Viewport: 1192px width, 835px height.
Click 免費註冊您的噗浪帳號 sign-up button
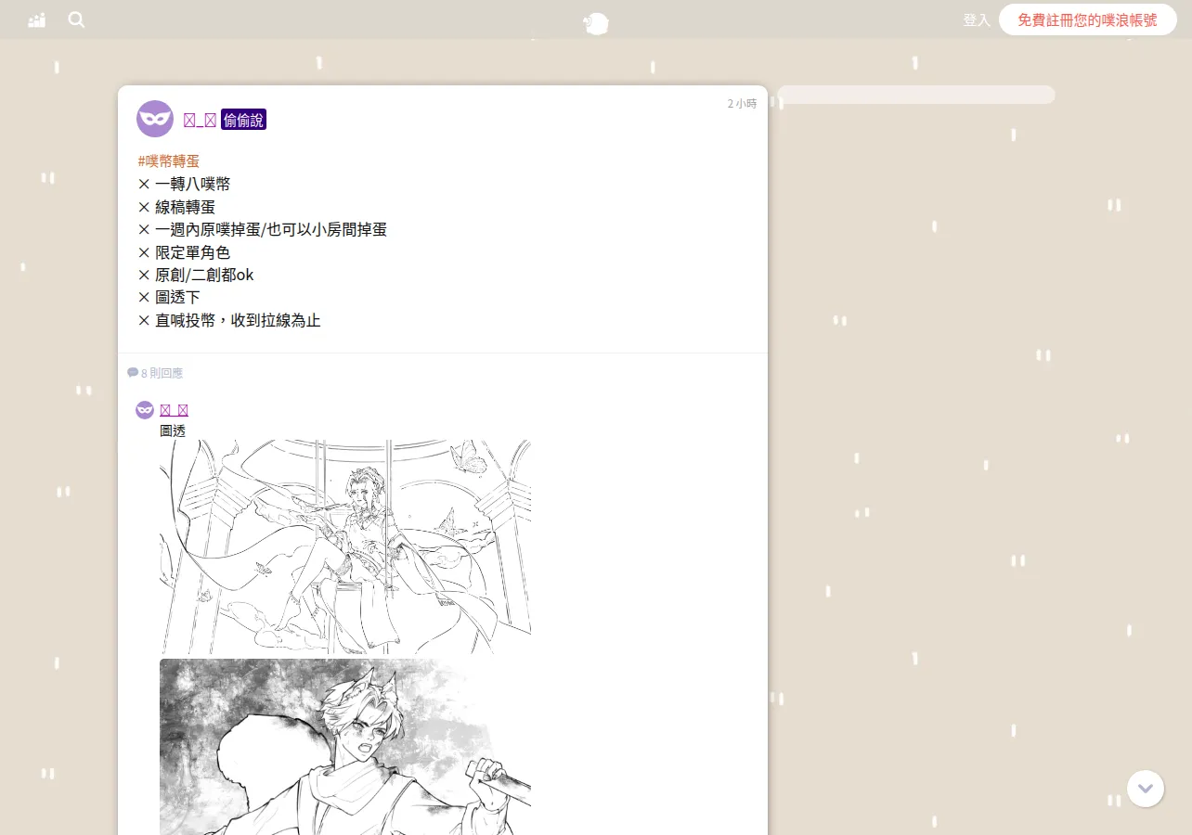pos(1088,19)
